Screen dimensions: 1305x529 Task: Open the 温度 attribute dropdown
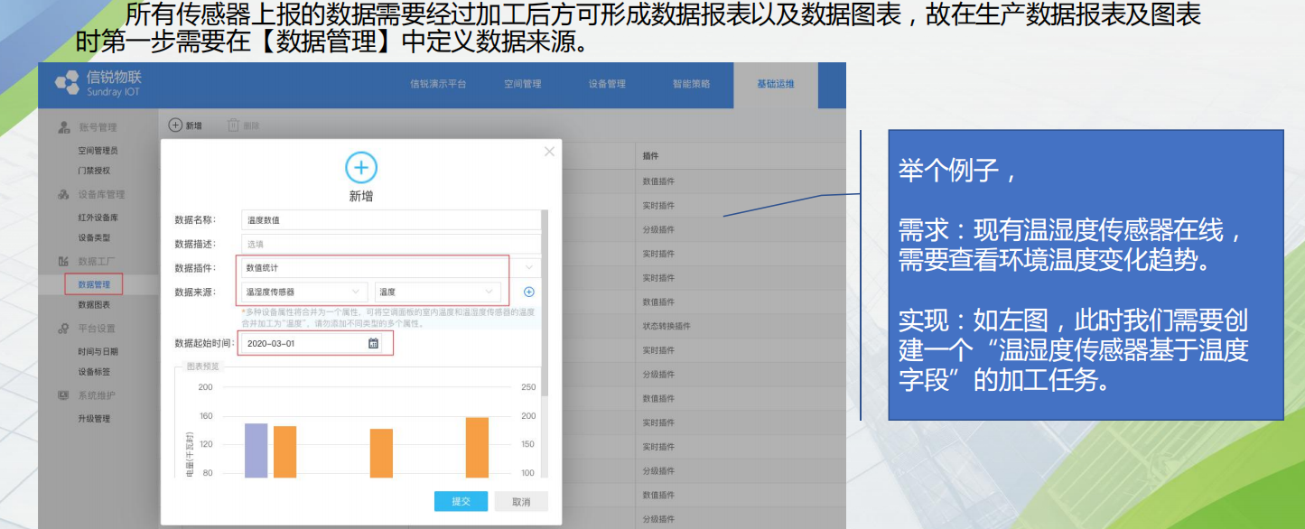pos(438,292)
